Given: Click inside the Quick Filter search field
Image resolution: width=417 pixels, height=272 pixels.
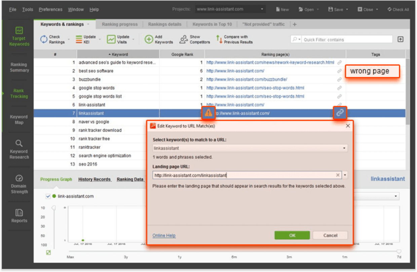Looking at the screenshot, I should [346, 39].
